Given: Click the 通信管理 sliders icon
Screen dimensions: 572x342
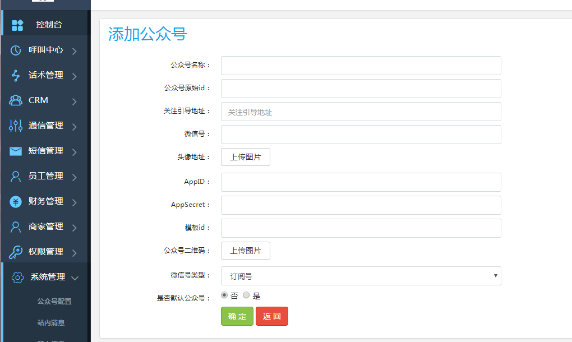Looking at the screenshot, I should point(16,126).
